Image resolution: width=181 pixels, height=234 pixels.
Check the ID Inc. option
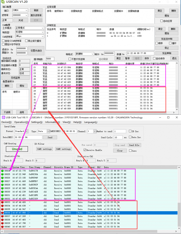pyautogui.click(x=130, y=131)
